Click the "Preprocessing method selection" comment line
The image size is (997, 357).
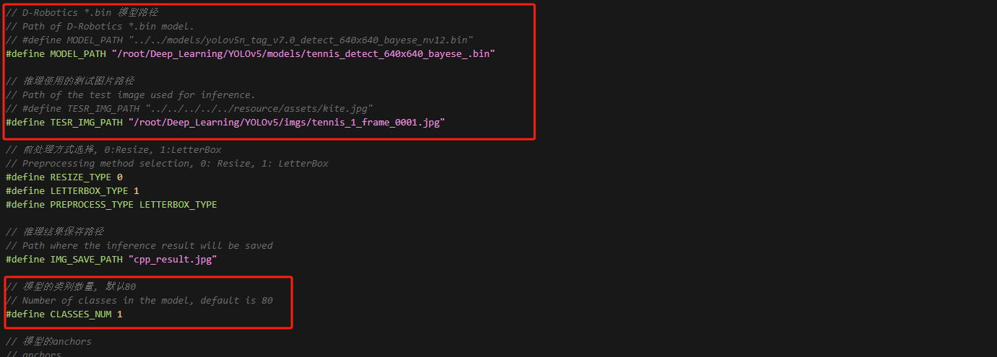pos(166,164)
